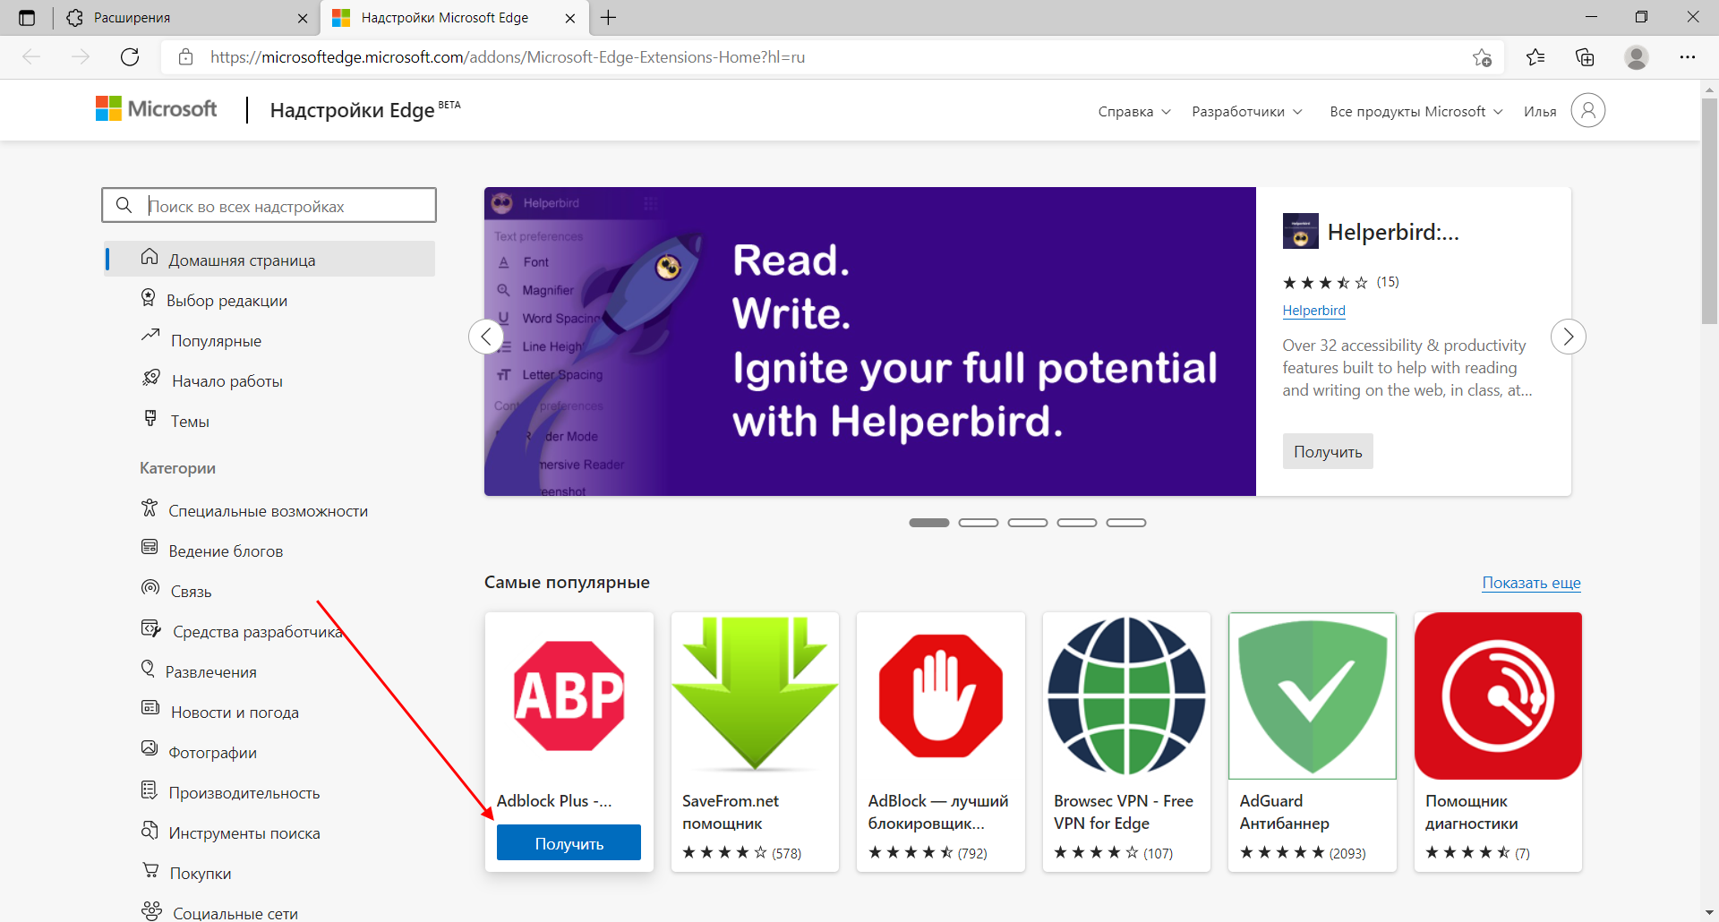Expand Все продукты Microsoft dropdown
Screen dimensions: 1719x922
coord(1416,112)
